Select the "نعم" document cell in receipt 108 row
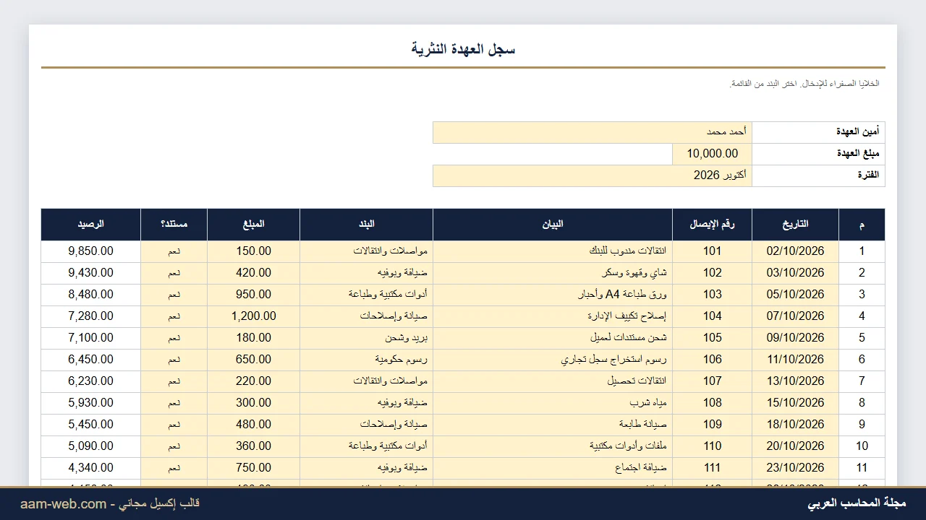Image resolution: width=926 pixels, height=520 pixels. pyautogui.click(x=174, y=403)
